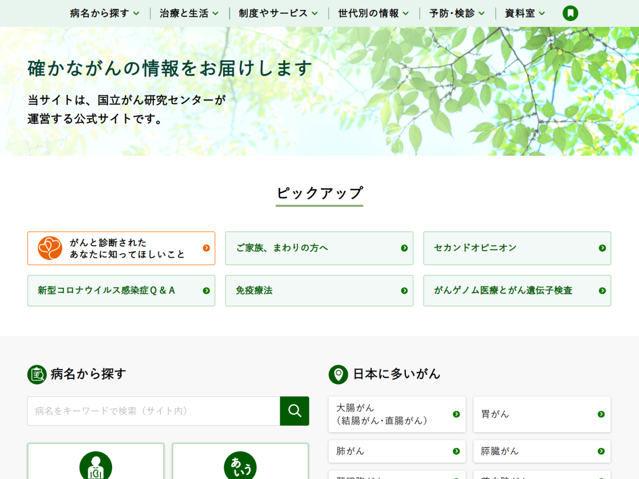Viewport: 639px width, 479px height.
Task: Click the clipboard icon beside 病名から探す heading
Action: click(x=37, y=375)
